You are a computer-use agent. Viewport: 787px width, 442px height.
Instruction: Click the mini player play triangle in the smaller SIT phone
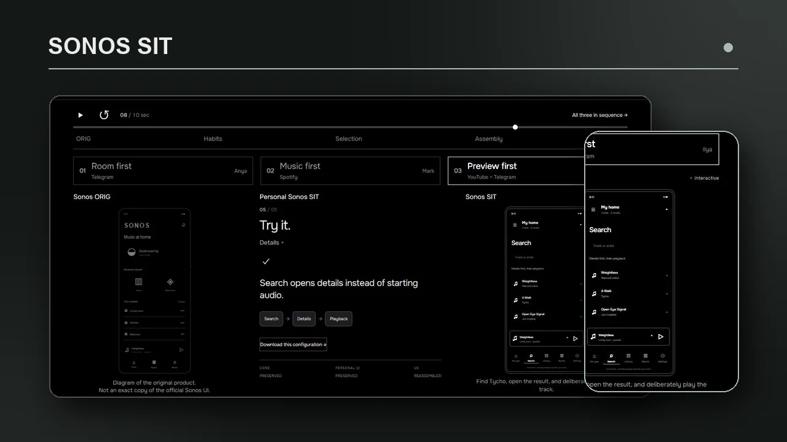[x=575, y=338]
